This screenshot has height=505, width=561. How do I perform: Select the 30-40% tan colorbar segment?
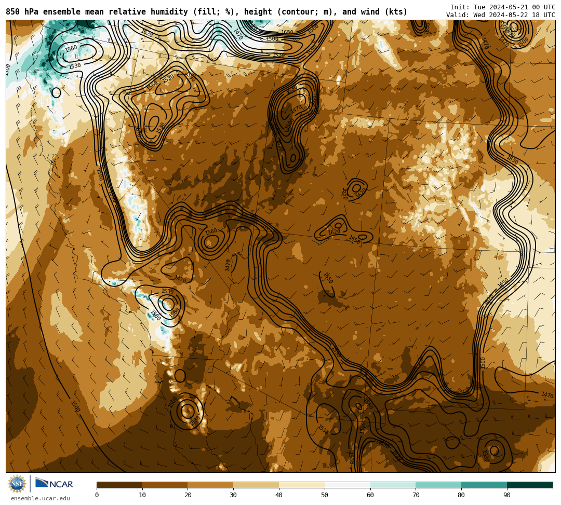(256, 485)
